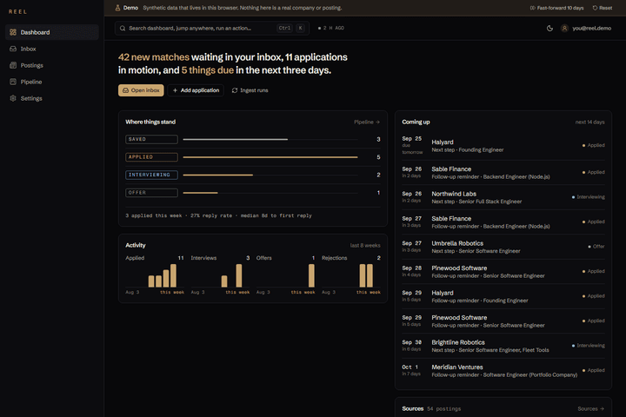The height and width of the screenshot is (417, 626).
Task: Go to Postings section
Action: pyautogui.click(x=52, y=65)
